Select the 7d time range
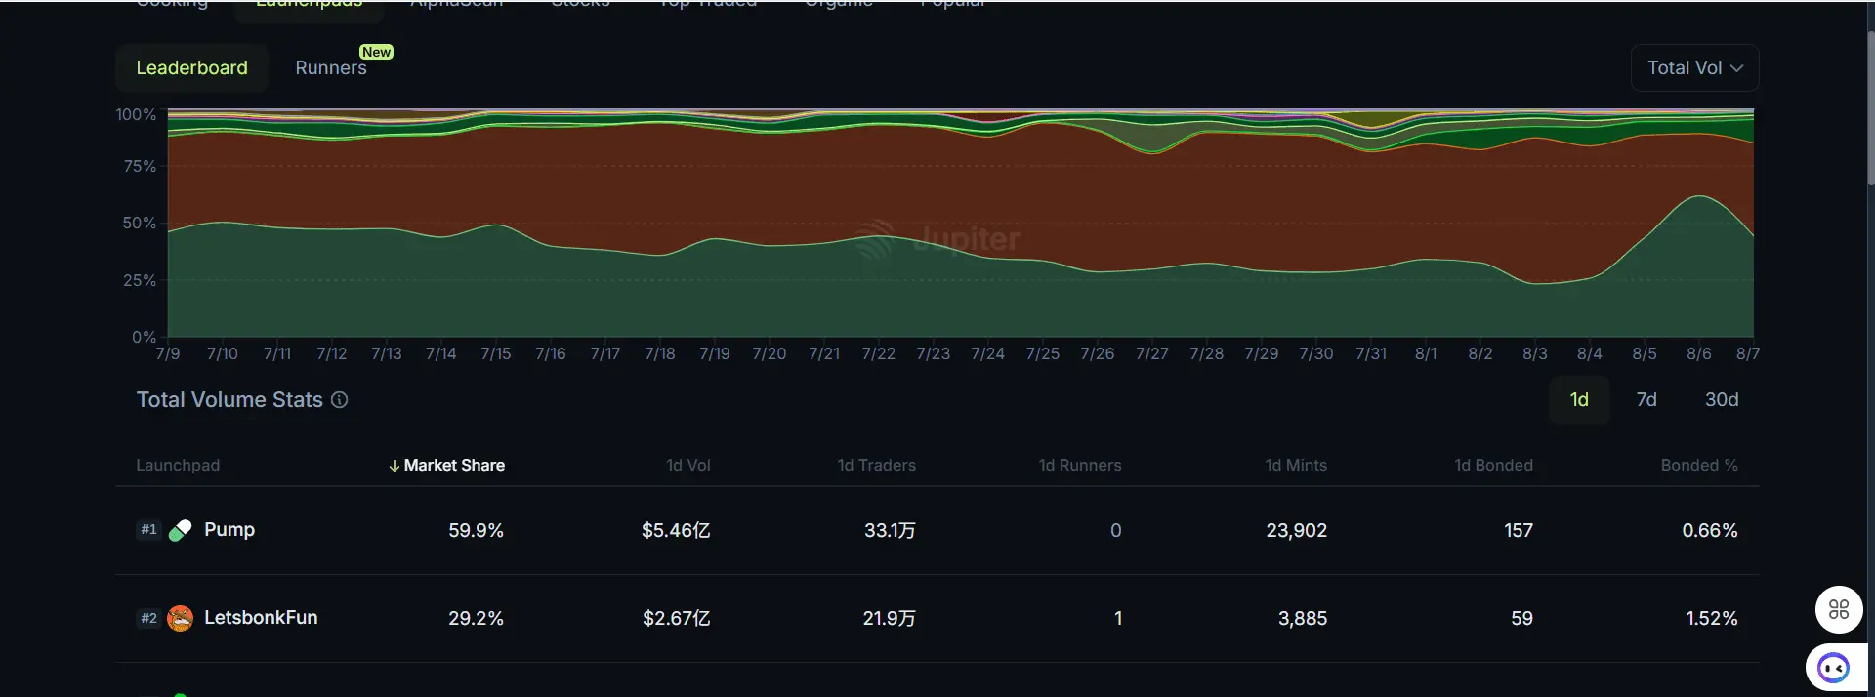Viewport: 1875px width, 697px height. 1646,399
